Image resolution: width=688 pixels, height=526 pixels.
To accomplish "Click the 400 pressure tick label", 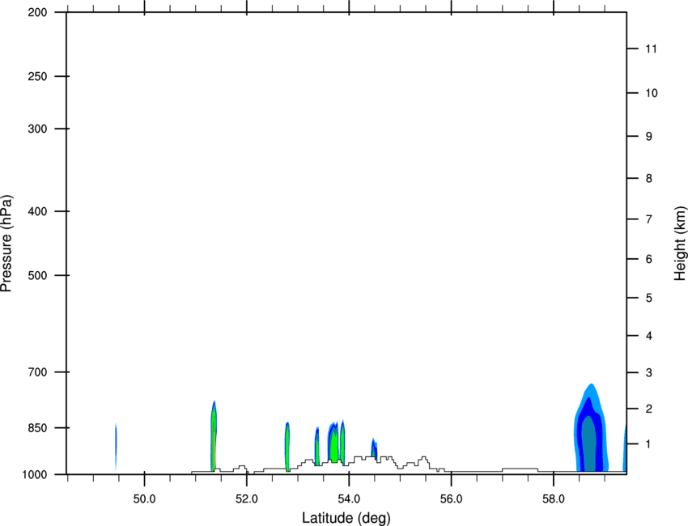I will pos(37,211).
